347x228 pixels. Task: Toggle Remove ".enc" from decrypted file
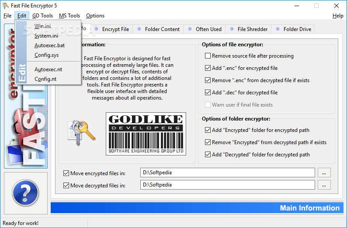coord(257,80)
